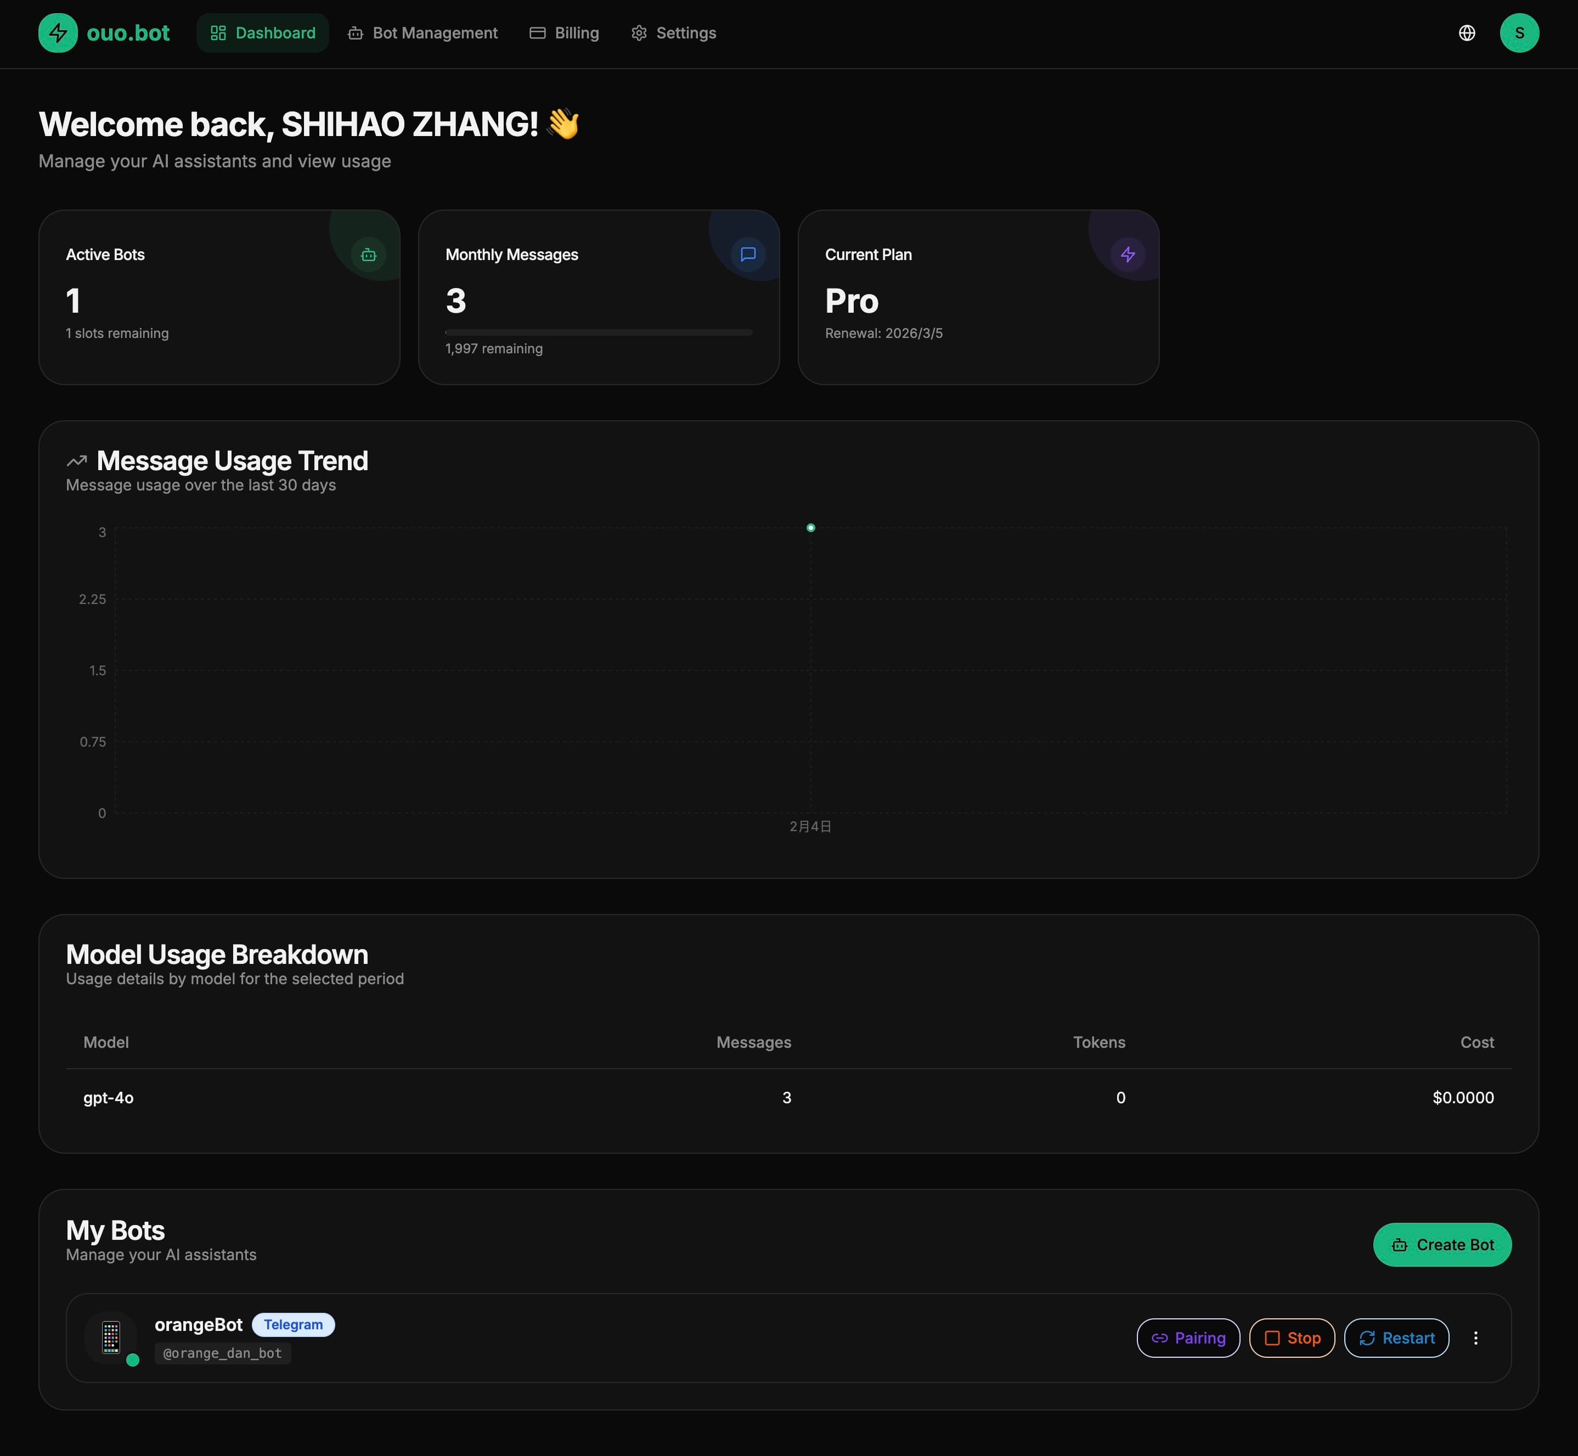This screenshot has height=1456, width=1578.
Task: Open the language globe selector
Action: [1467, 32]
